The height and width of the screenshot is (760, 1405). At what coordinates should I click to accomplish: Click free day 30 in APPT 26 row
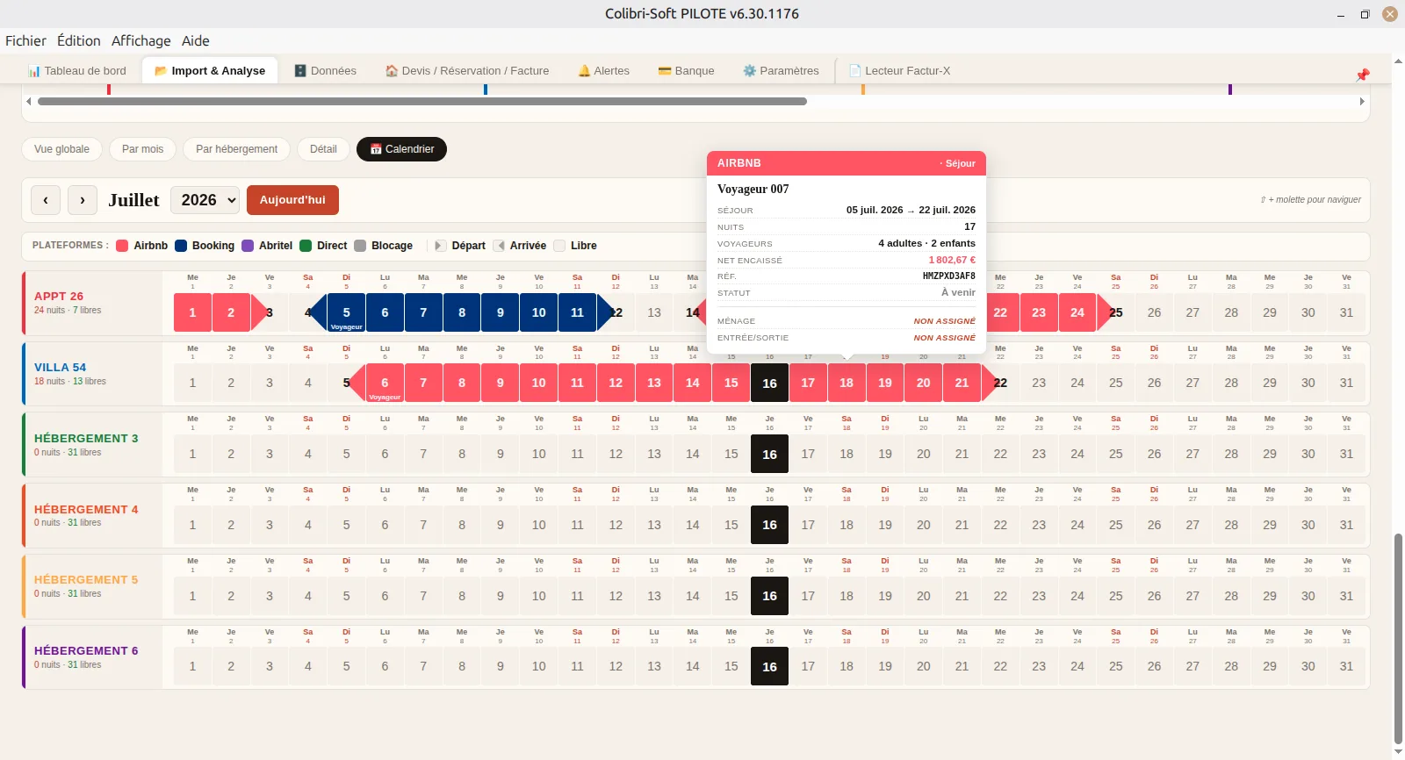[1308, 312]
